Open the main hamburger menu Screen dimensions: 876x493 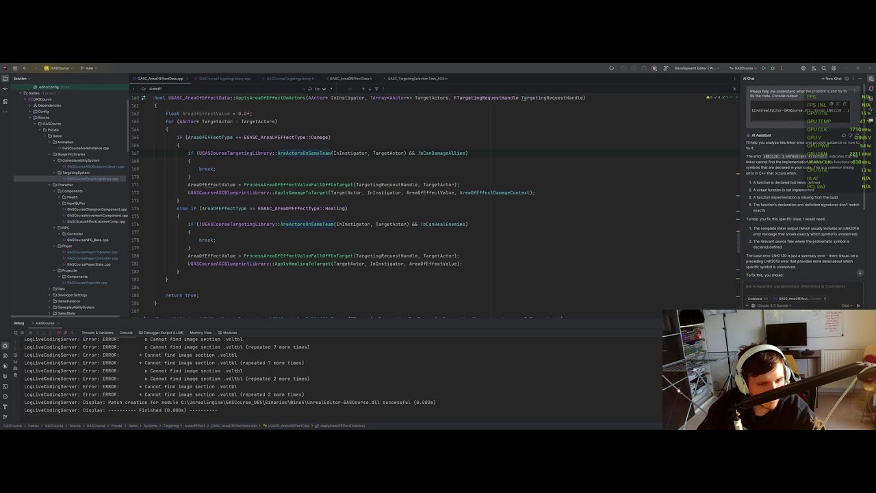(14, 68)
